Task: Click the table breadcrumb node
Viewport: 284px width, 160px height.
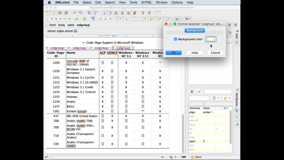Action: tap(71, 25)
